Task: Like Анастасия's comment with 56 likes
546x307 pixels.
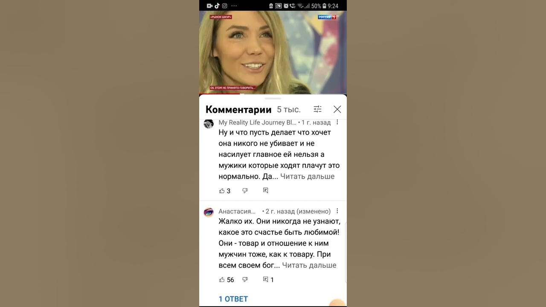Action: pyautogui.click(x=222, y=280)
